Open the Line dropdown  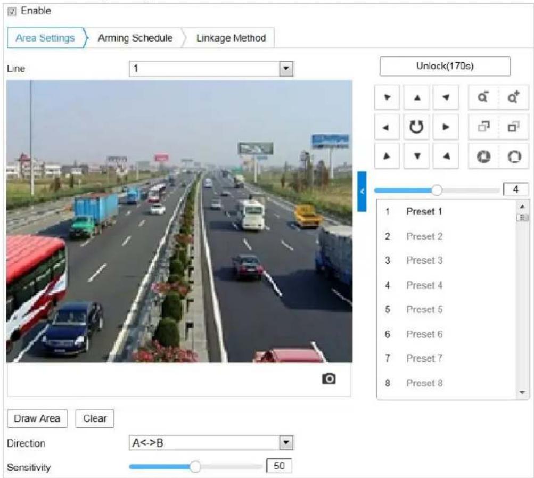point(211,69)
